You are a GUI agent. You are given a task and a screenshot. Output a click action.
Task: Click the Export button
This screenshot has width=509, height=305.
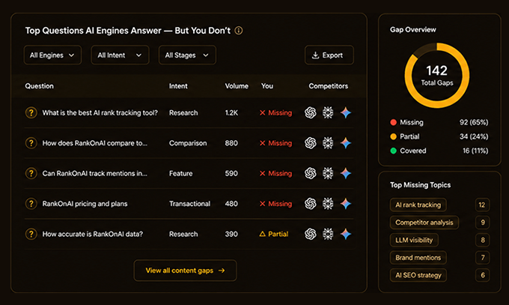click(329, 55)
